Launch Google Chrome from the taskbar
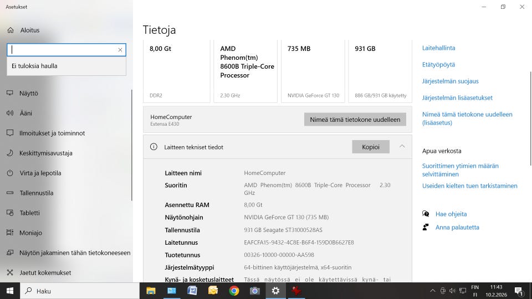The image size is (532, 299). (x=234, y=291)
